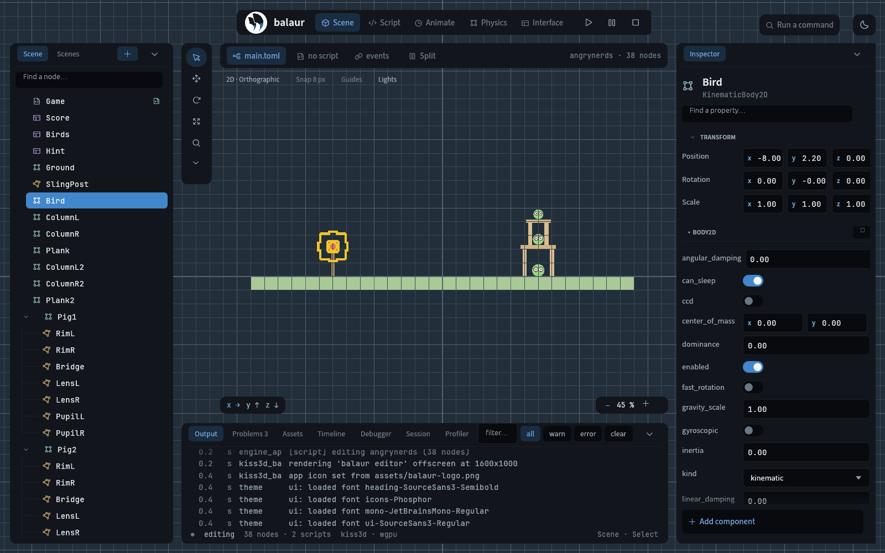
Task: Collapse the BODY2D section
Action: [x=689, y=233]
